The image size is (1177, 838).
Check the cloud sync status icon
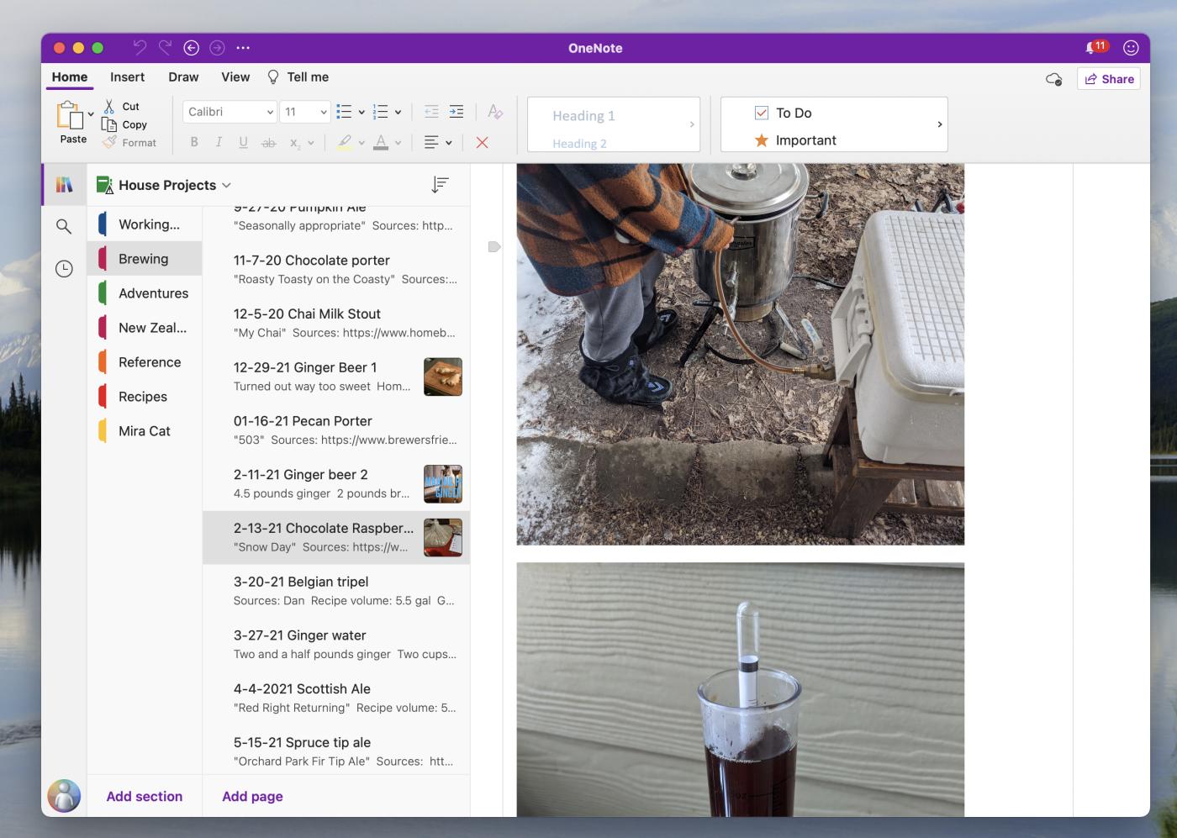[1053, 79]
